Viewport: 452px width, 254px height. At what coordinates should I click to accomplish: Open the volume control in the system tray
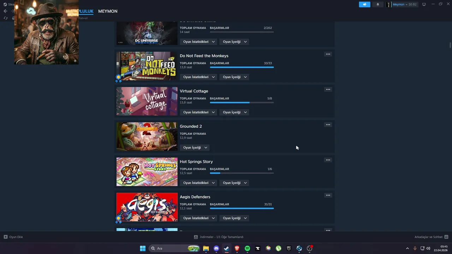point(428,248)
